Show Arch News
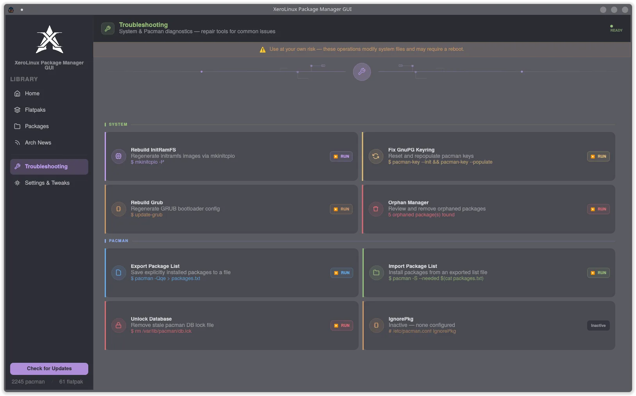 click(x=49, y=143)
